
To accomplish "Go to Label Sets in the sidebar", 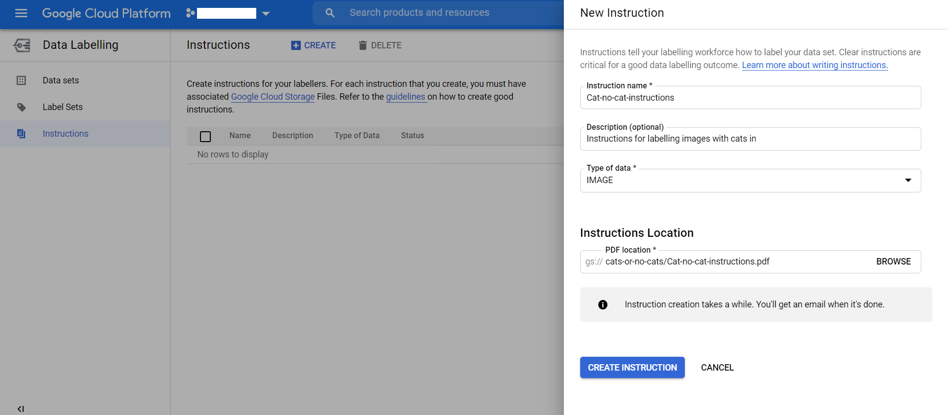I will click(x=63, y=107).
